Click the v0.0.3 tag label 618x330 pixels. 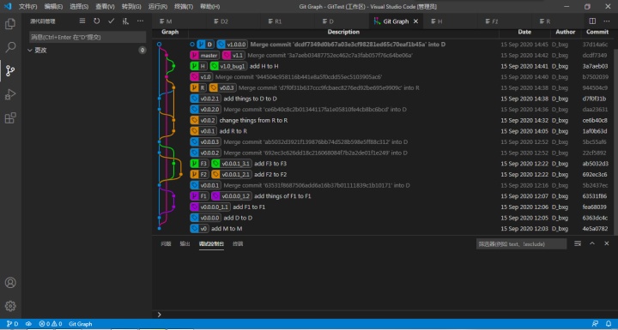tap(222, 87)
